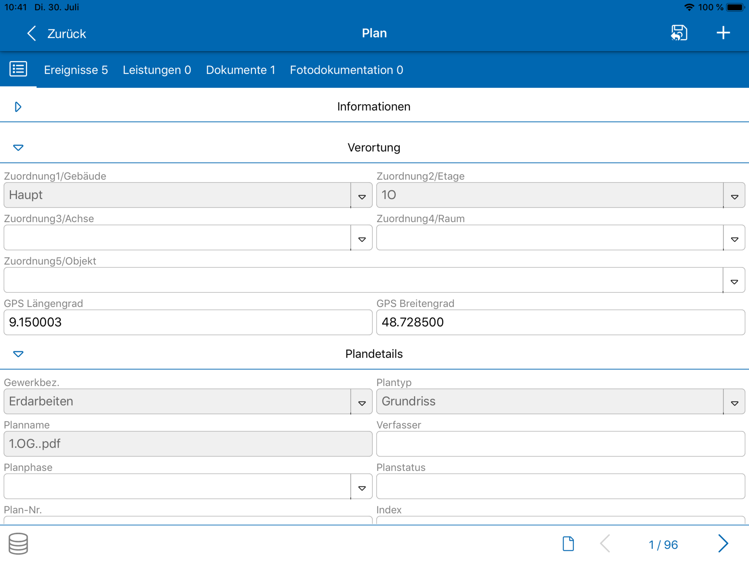Go to next plan record arrow
The height and width of the screenshot is (562, 749).
tap(723, 544)
